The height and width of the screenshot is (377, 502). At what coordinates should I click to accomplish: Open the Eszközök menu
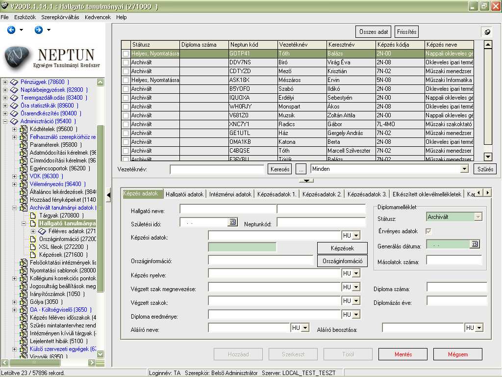(25, 17)
